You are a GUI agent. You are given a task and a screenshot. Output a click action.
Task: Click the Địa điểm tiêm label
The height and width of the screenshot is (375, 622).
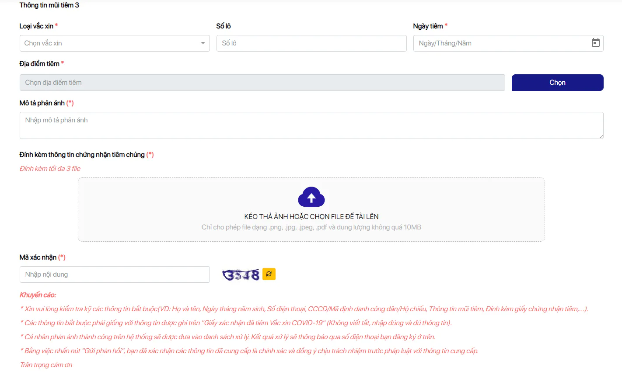tap(39, 64)
